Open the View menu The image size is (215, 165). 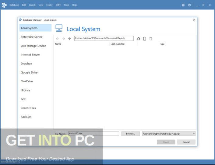pos(41,5)
